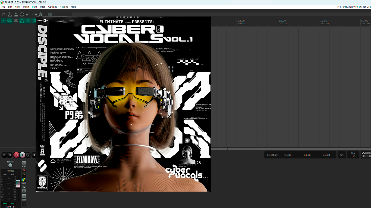
Task: Click the Stop button in transport
Action: [x=34, y=155]
